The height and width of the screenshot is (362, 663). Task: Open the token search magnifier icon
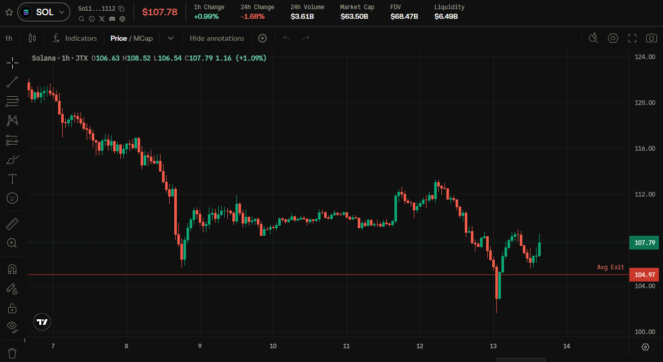[82, 19]
